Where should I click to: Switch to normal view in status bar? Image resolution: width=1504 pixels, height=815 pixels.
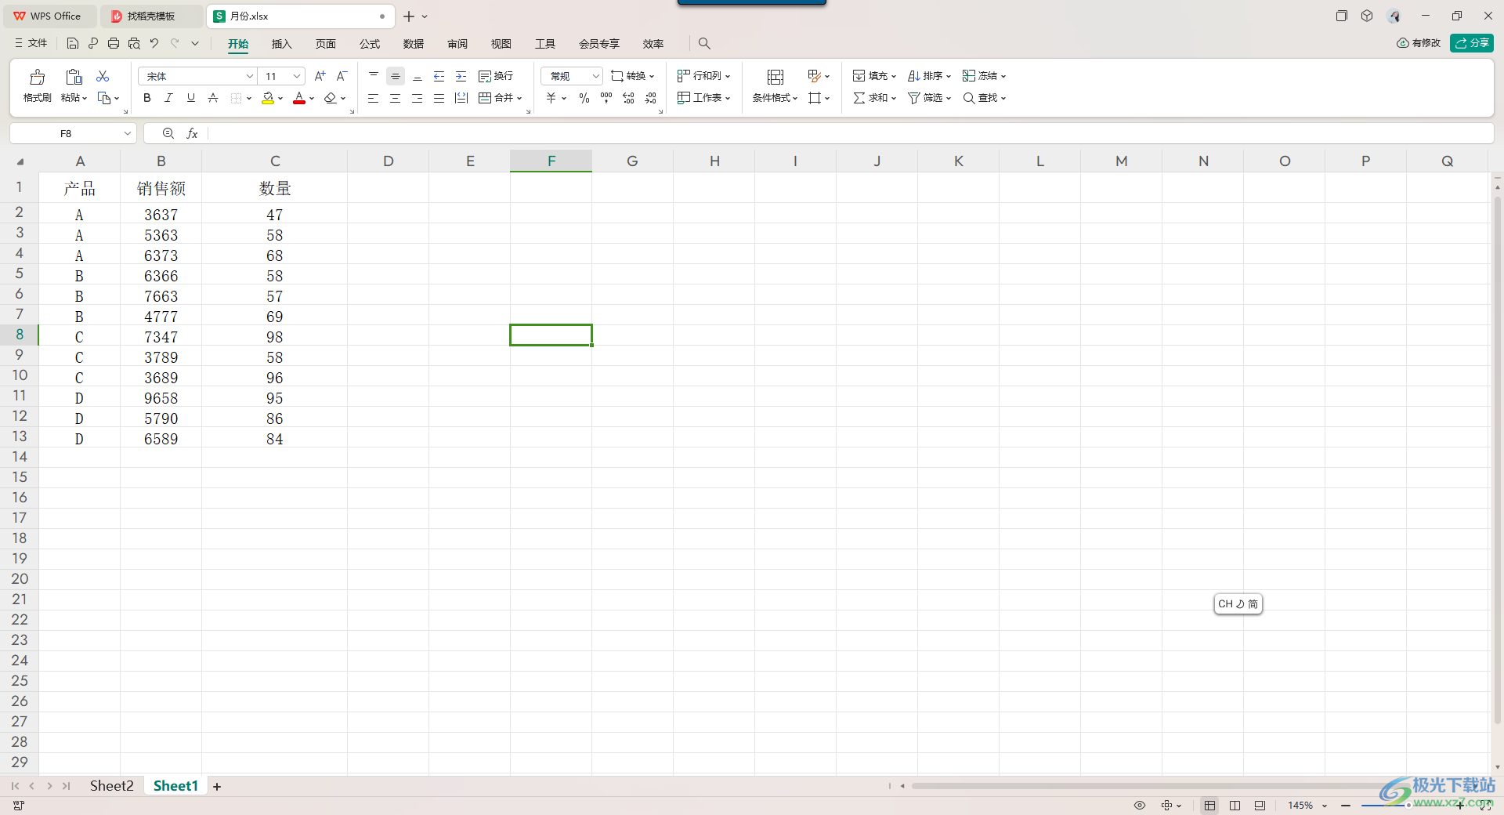[x=1210, y=805]
